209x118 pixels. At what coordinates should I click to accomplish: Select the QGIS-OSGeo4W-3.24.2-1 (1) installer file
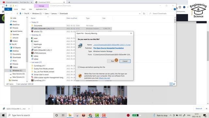pos(71,29)
